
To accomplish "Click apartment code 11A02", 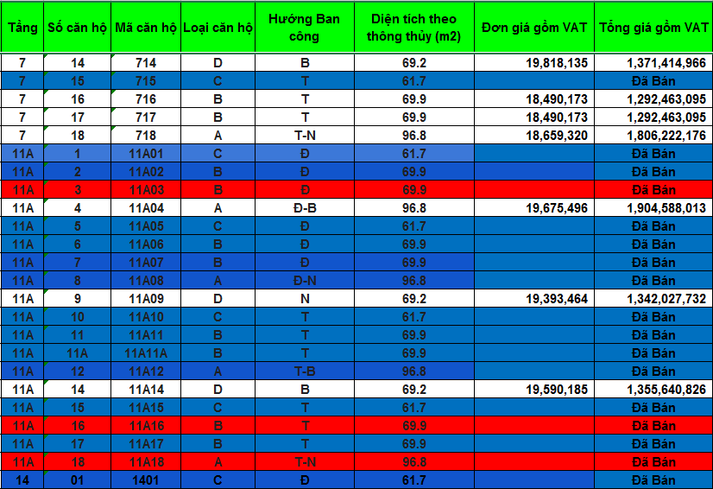I will tap(146, 172).
